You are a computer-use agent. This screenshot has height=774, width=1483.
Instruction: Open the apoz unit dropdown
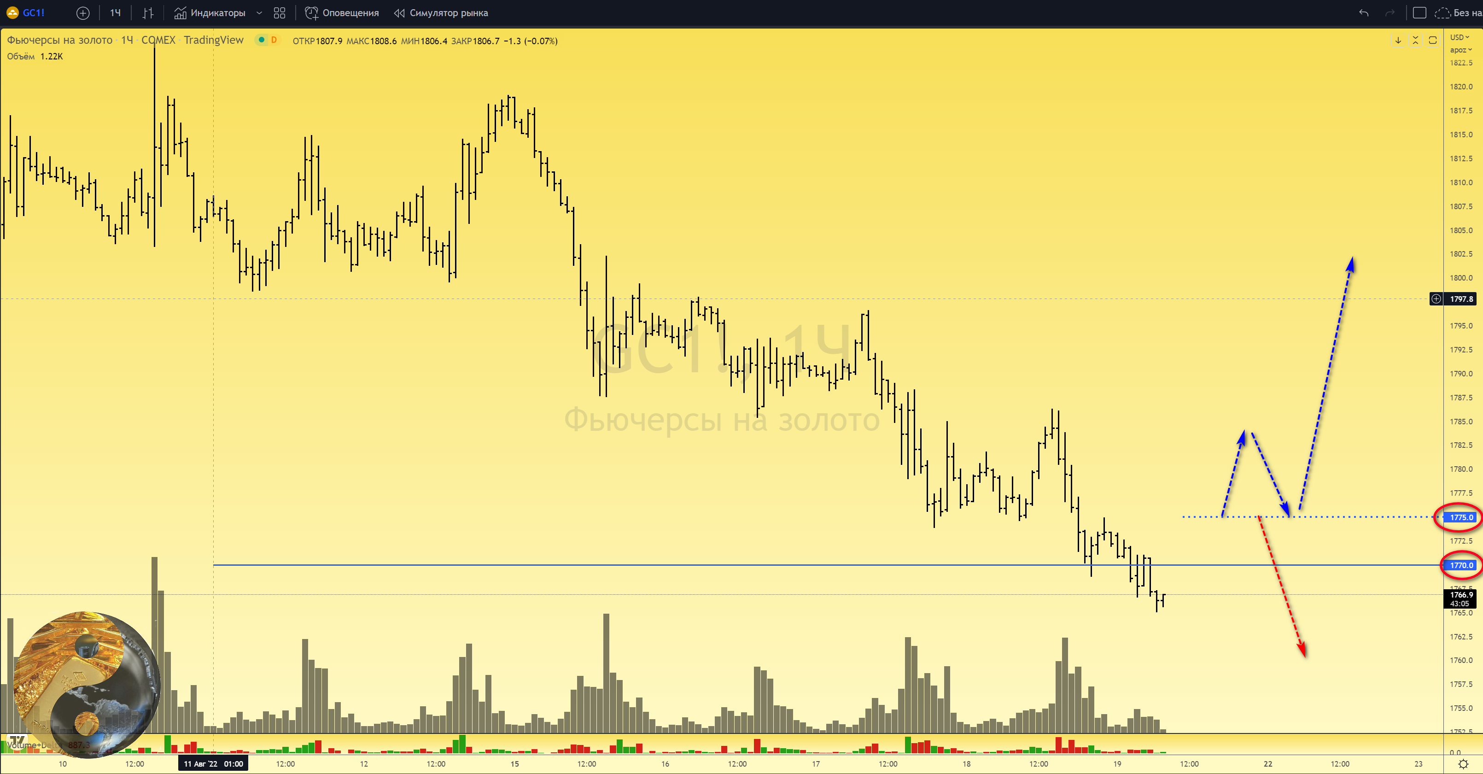click(x=1460, y=50)
